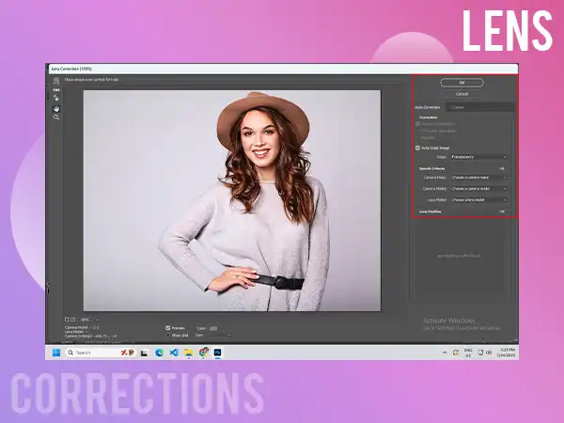Click the OK button
564x423 pixels.
(462, 83)
